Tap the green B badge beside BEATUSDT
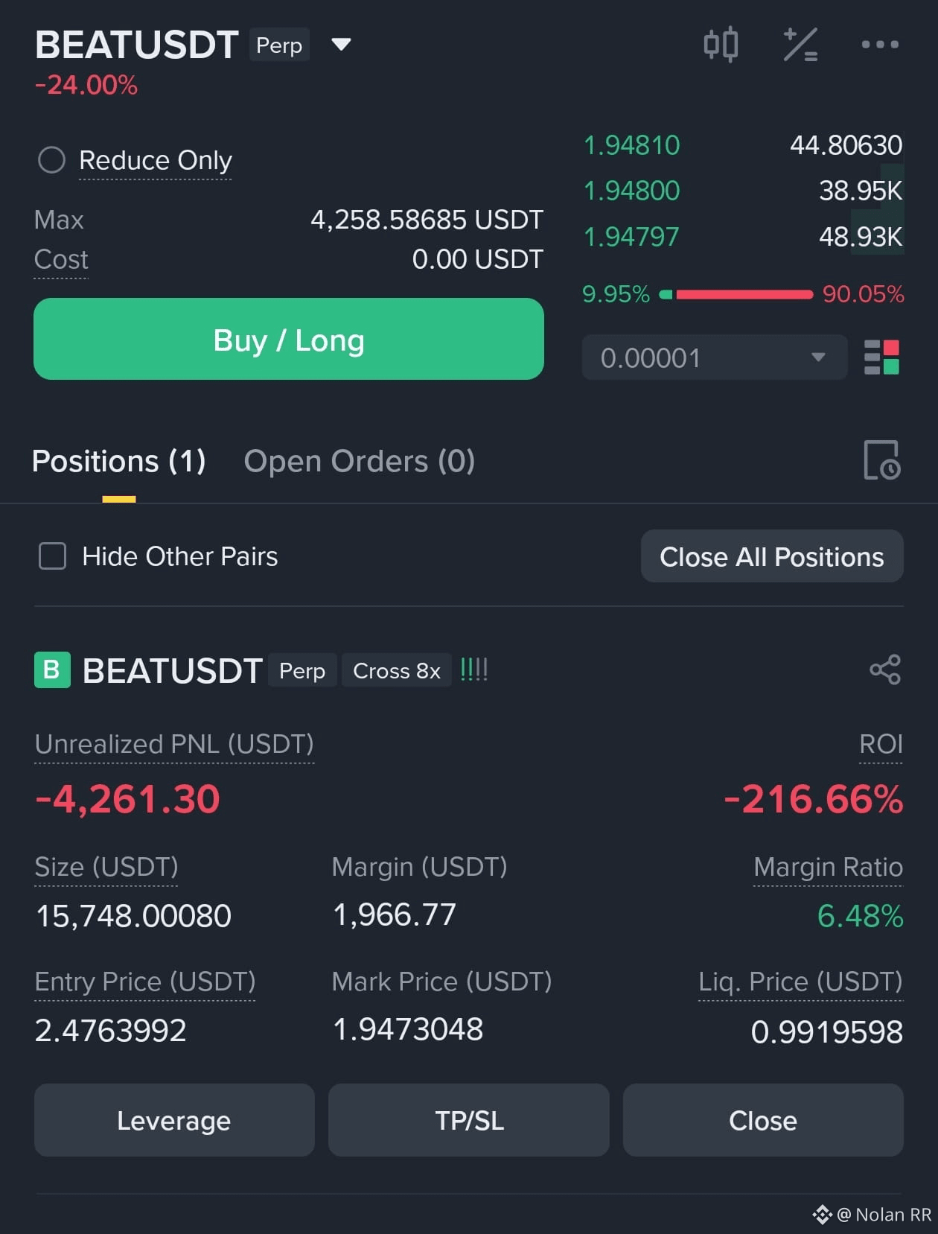The height and width of the screenshot is (1234, 938). (x=52, y=670)
